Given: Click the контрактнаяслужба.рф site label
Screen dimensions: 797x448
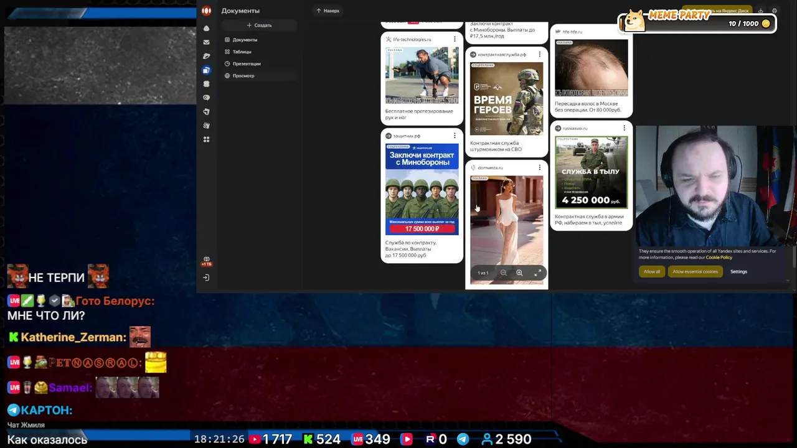Looking at the screenshot, I should (x=501, y=55).
